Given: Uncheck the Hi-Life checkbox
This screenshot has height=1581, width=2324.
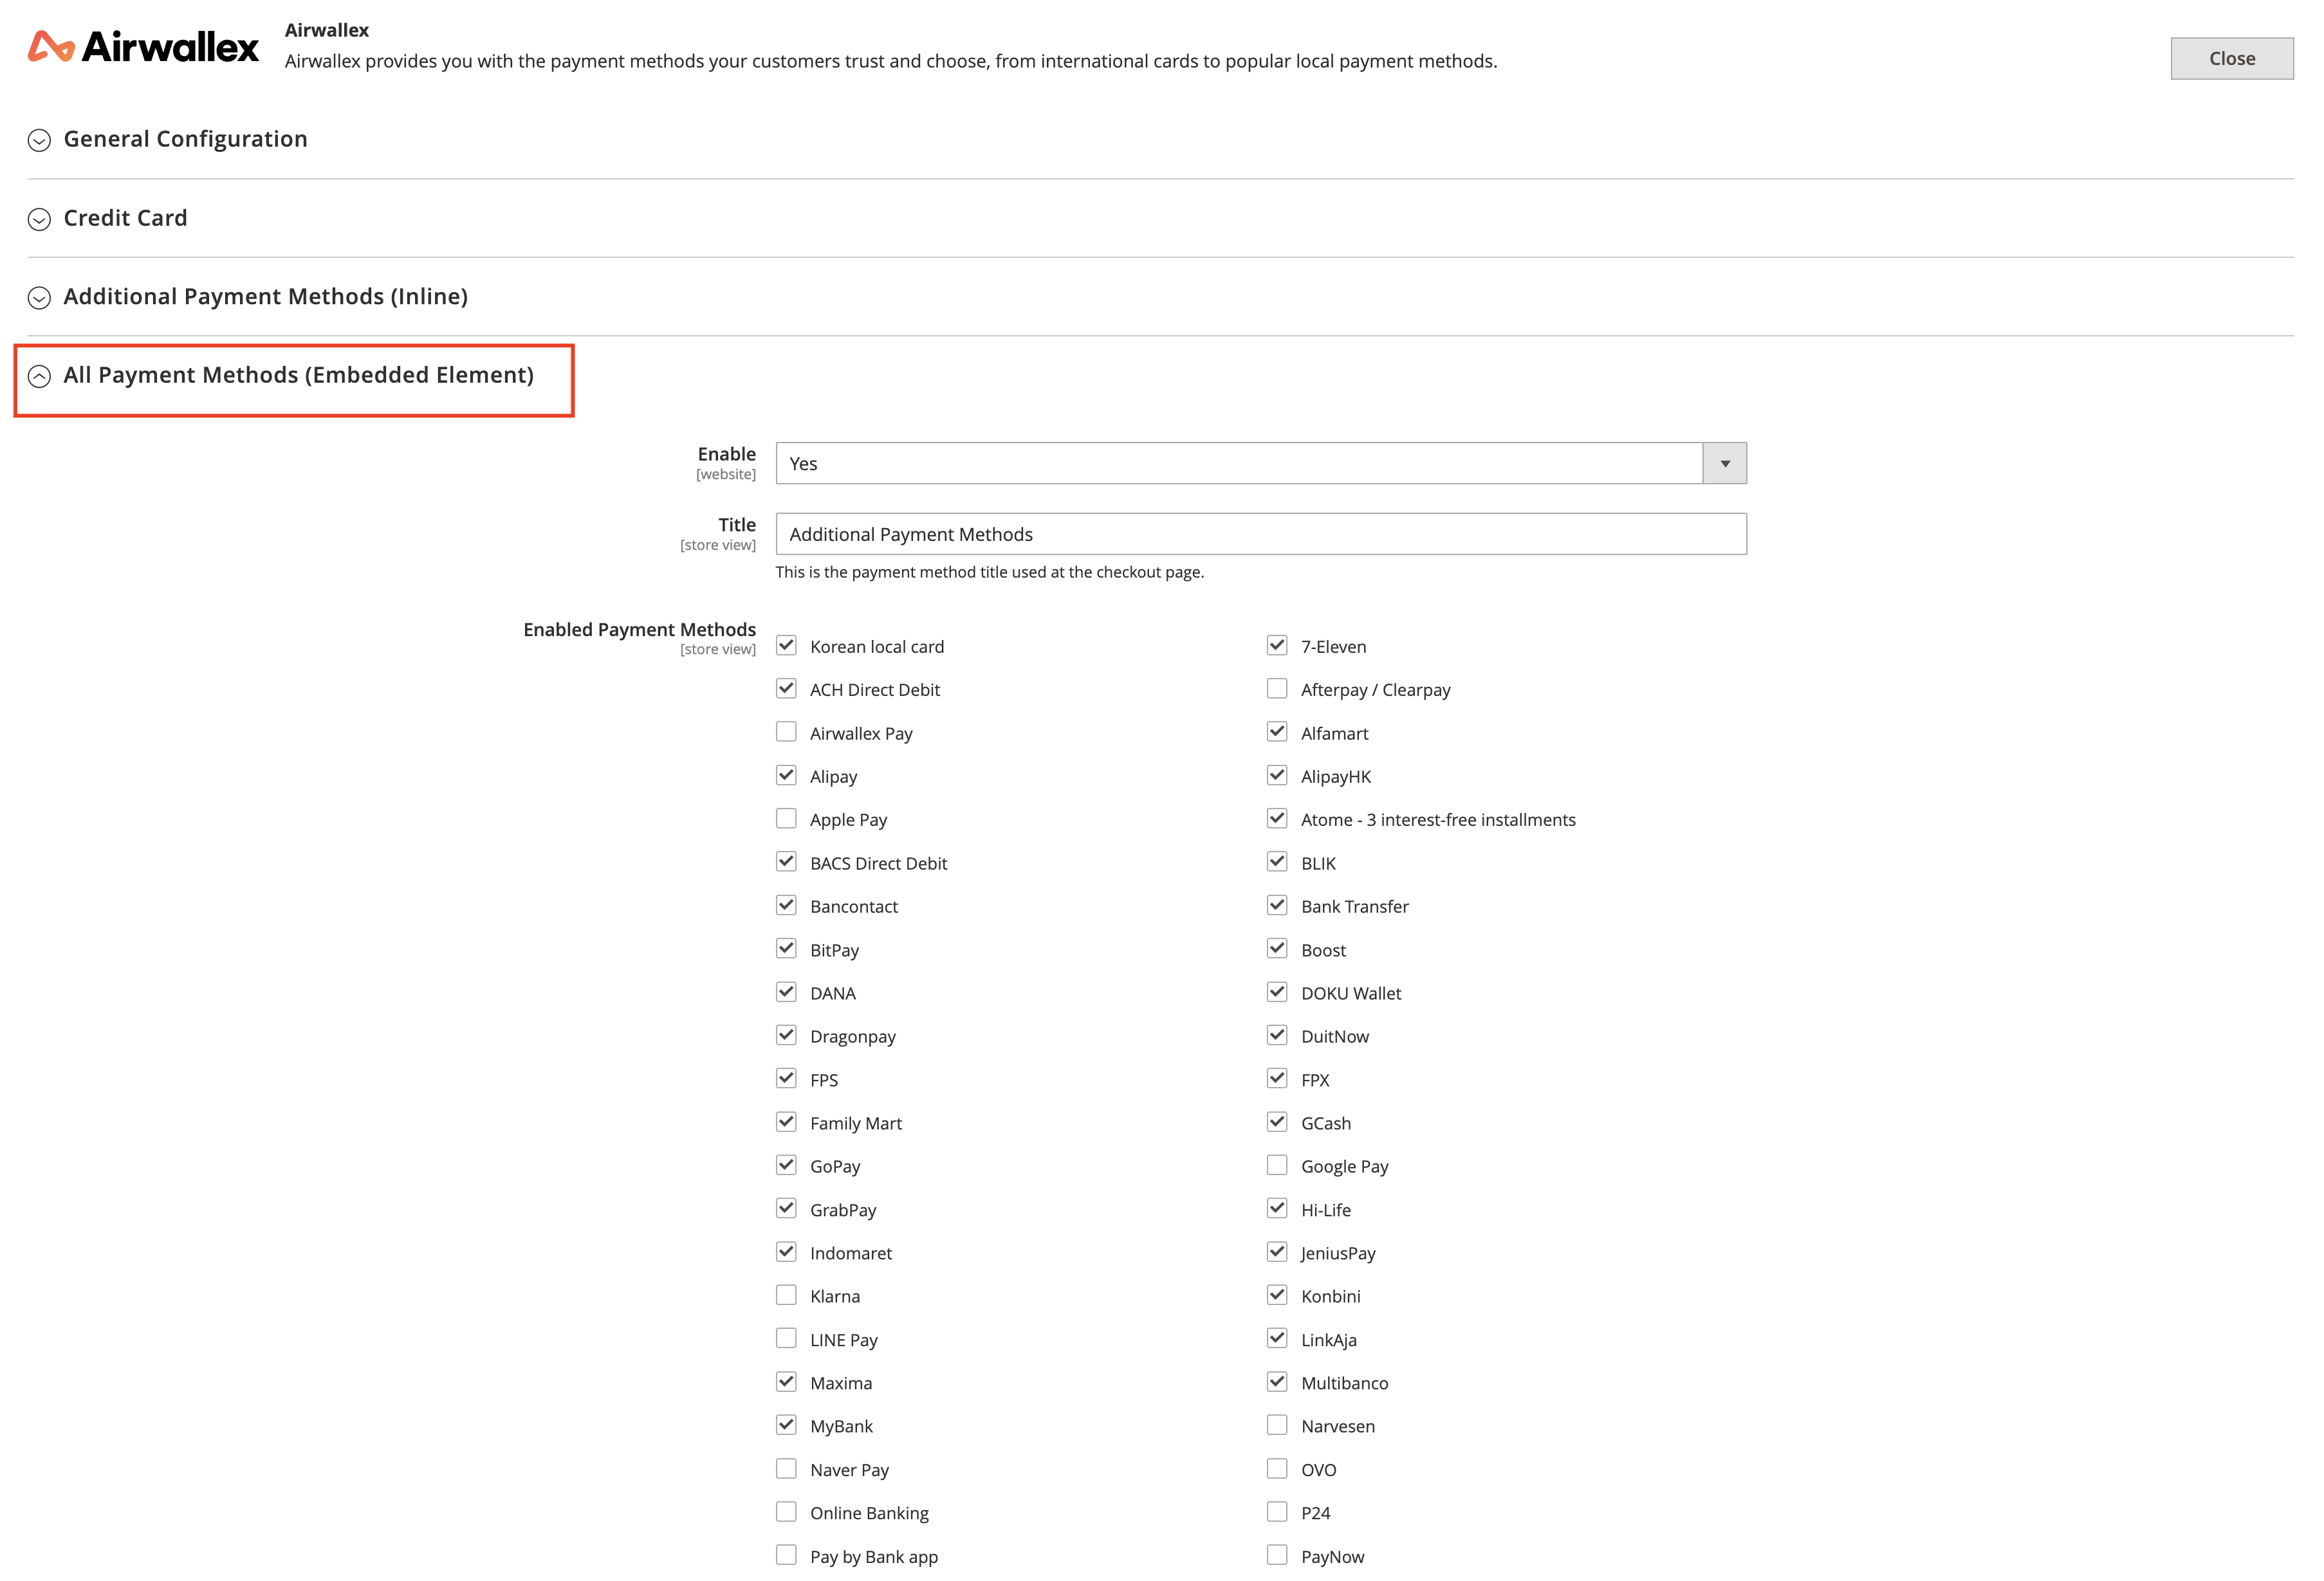Looking at the screenshot, I should 1277,1208.
